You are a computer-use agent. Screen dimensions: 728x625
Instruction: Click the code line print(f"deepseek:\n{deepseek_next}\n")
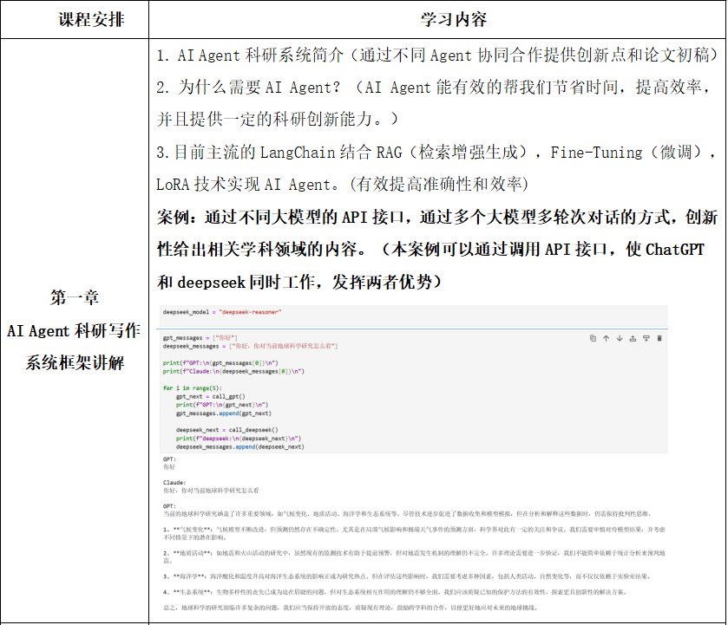[239, 438]
